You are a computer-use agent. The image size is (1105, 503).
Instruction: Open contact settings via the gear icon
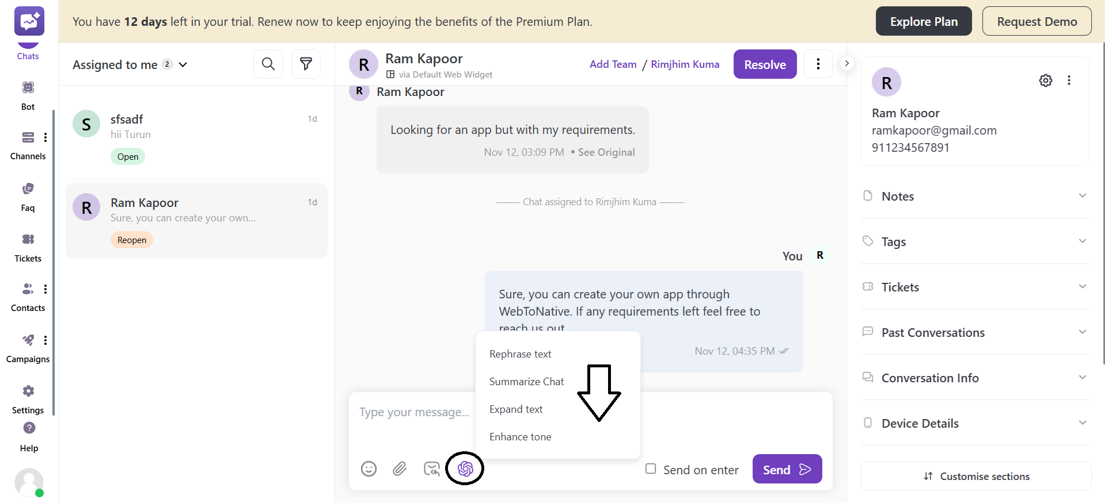coord(1046,80)
